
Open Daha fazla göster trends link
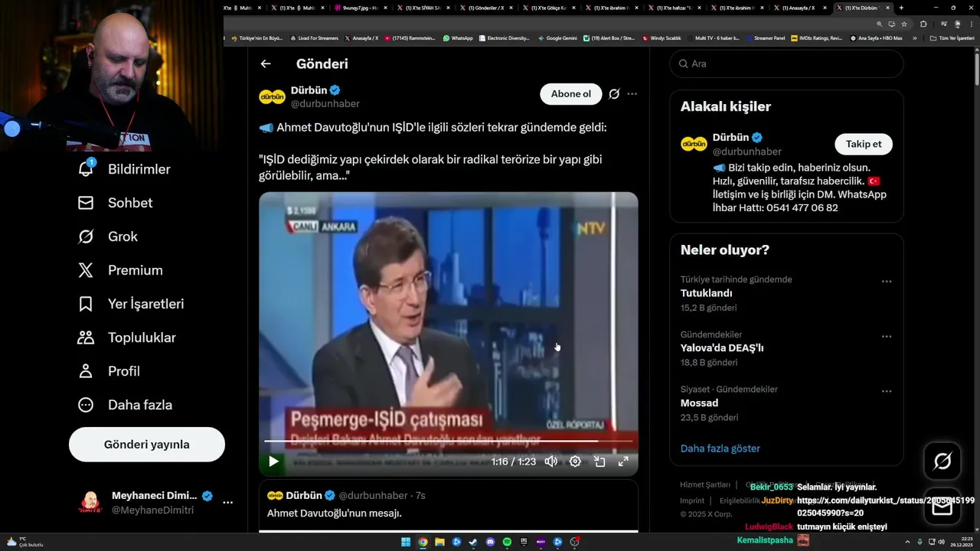(720, 448)
